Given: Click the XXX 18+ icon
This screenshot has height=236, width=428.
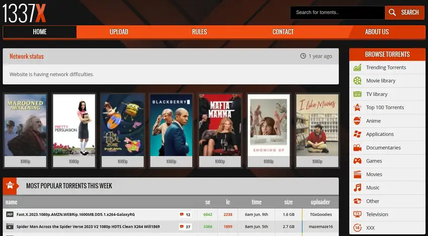Looking at the screenshot, I should point(358,228).
